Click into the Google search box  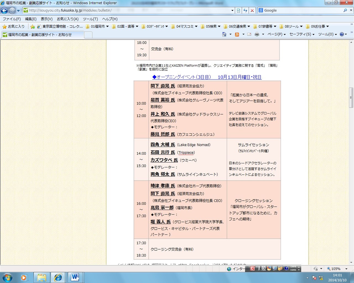tap(301, 11)
